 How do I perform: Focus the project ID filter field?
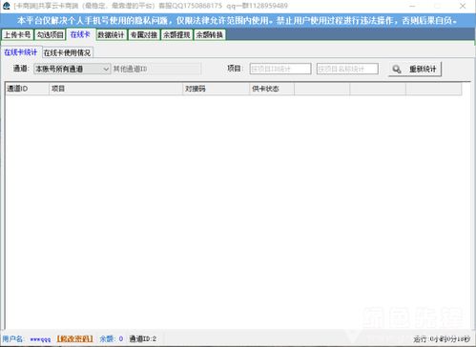coord(280,69)
